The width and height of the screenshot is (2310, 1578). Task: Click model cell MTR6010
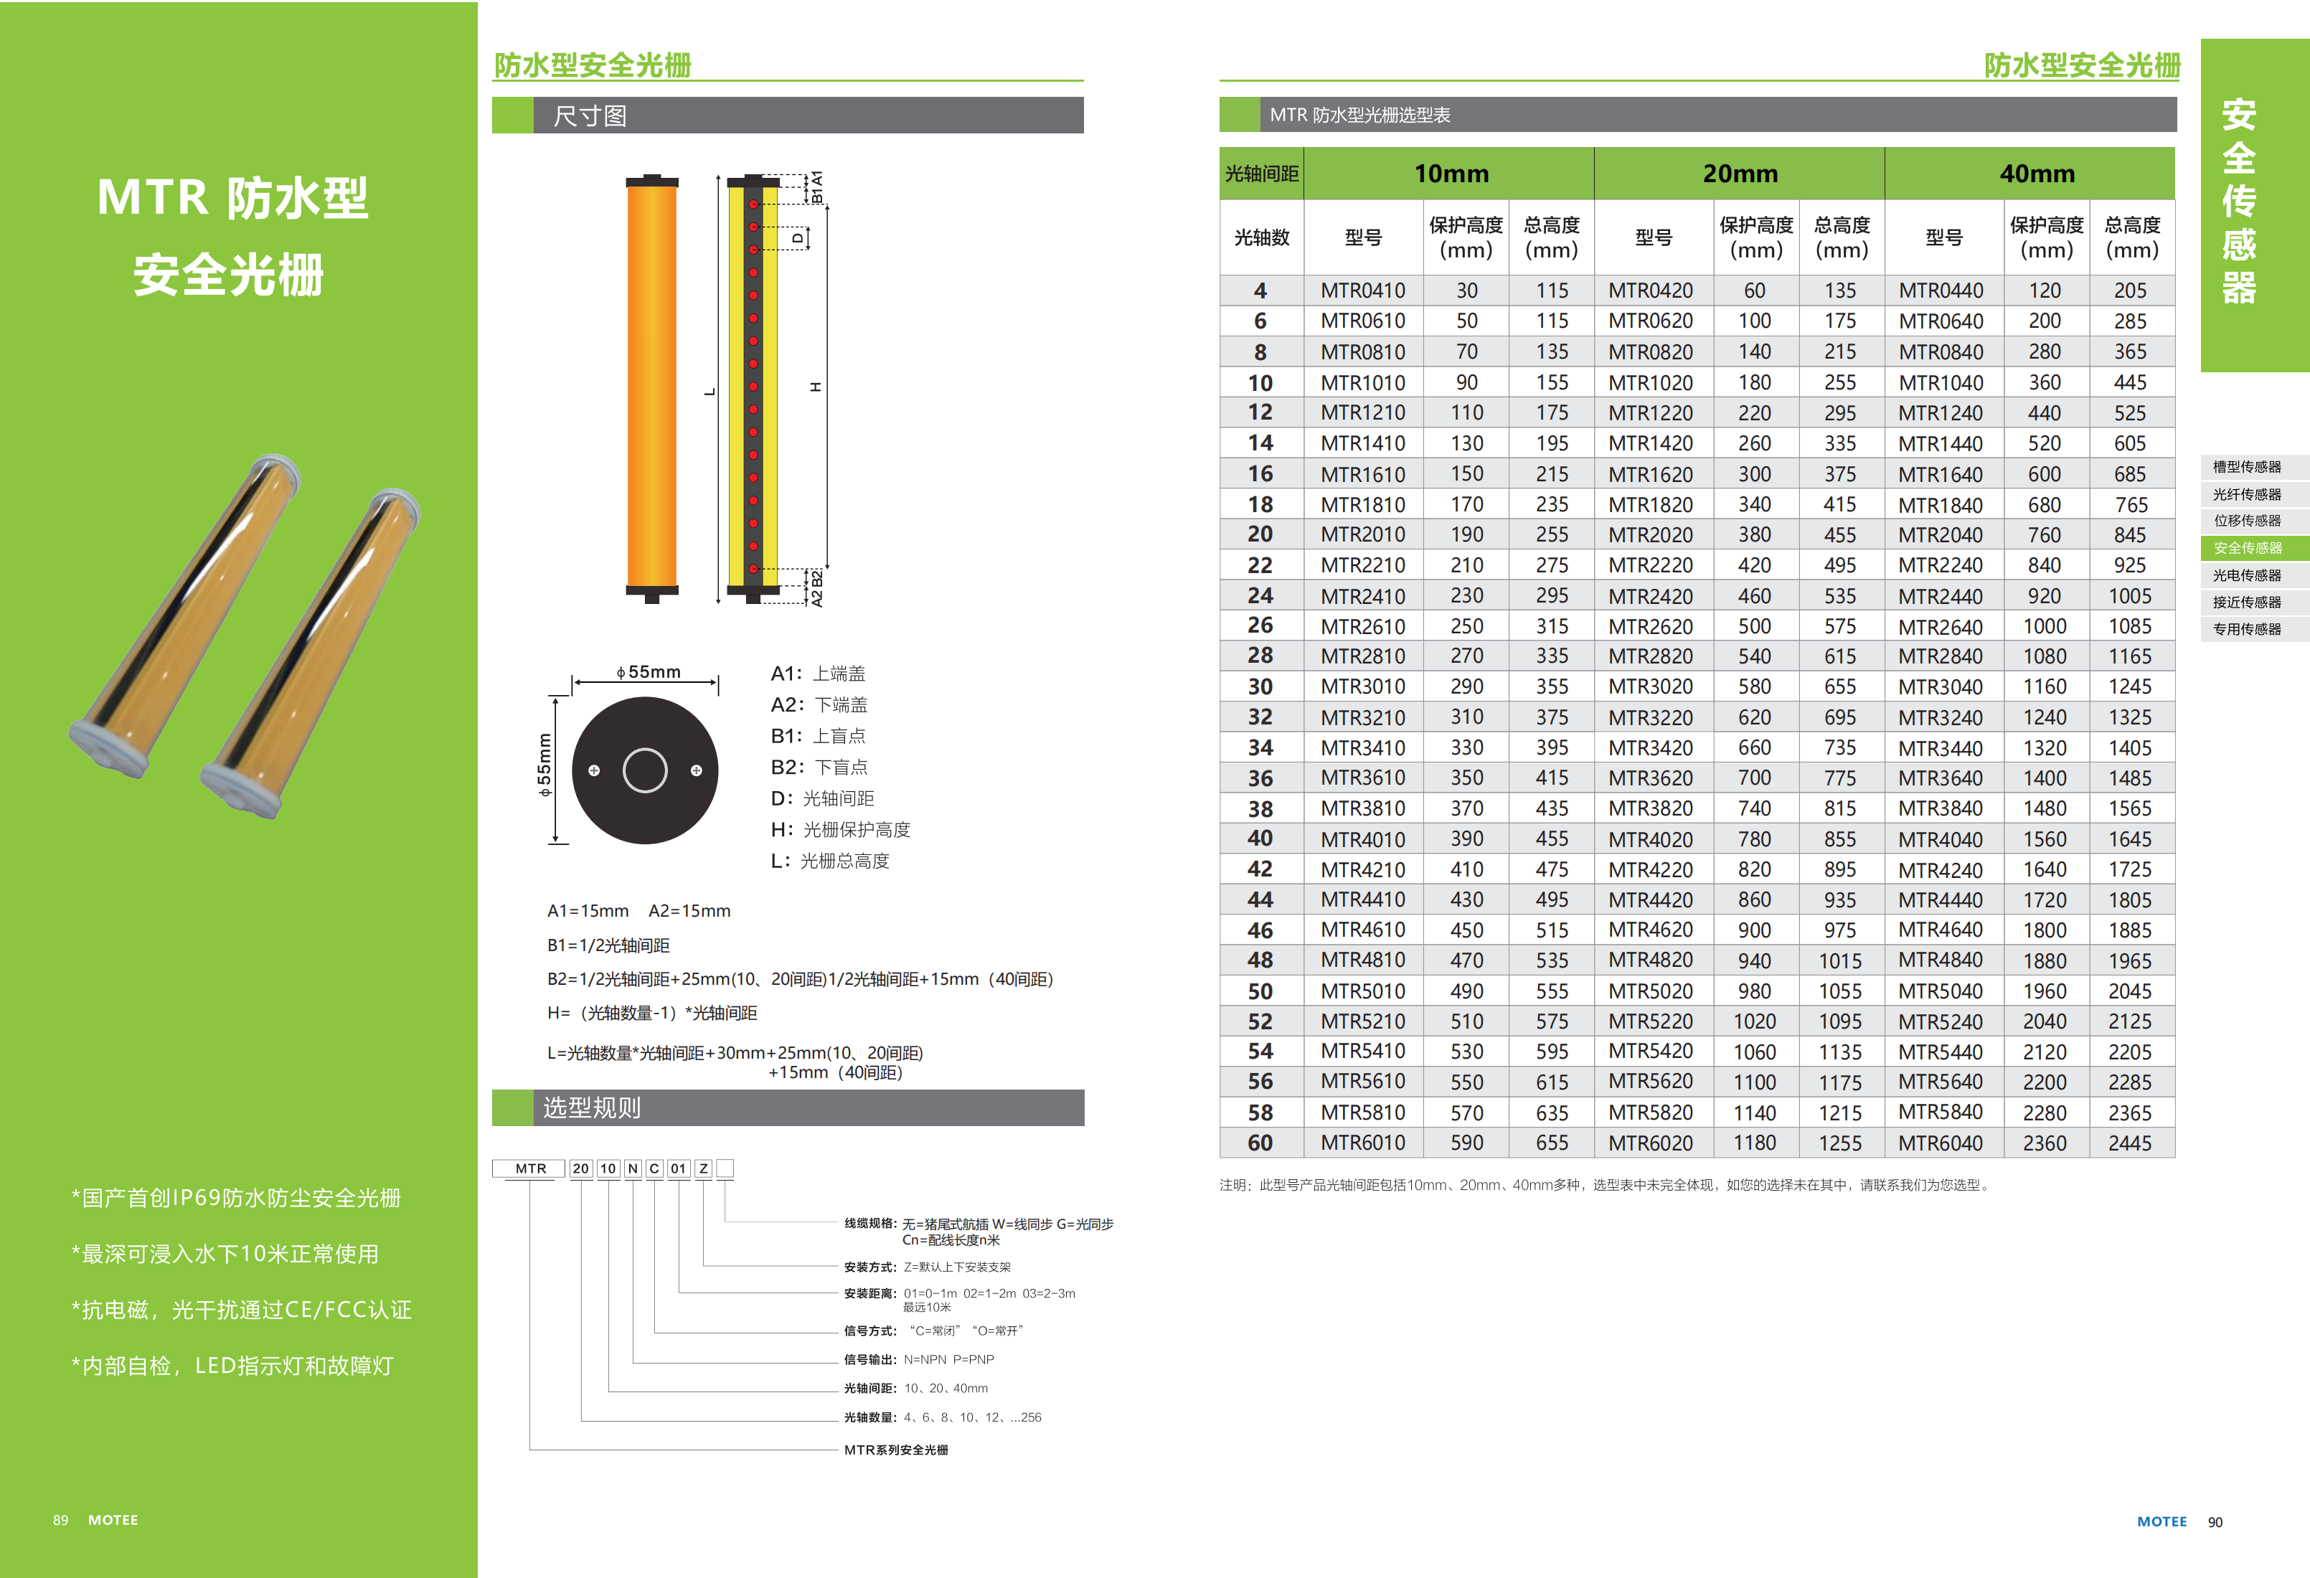(1363, 1143)
